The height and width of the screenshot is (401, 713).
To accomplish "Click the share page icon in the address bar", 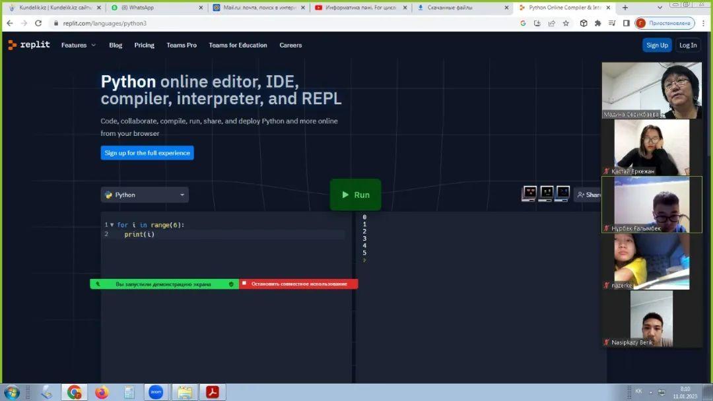I will click(x=551, y=23).
